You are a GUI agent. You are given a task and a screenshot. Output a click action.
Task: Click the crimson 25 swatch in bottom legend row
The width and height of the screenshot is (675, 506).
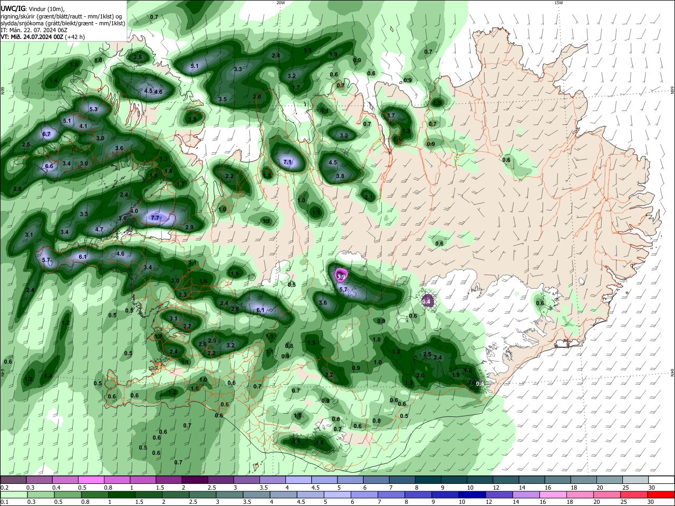635,494
